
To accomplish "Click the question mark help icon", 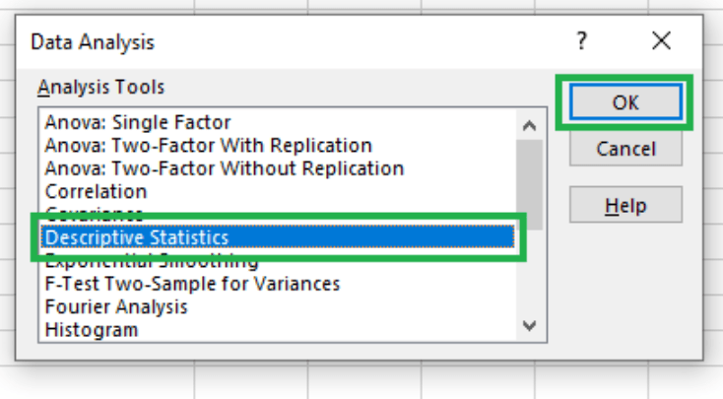I will click(x=581, y=41).
